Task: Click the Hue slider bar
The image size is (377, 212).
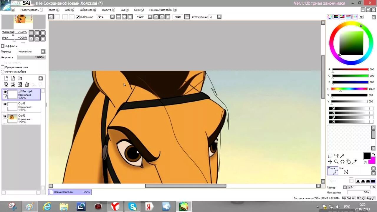Action: [349, 89]
